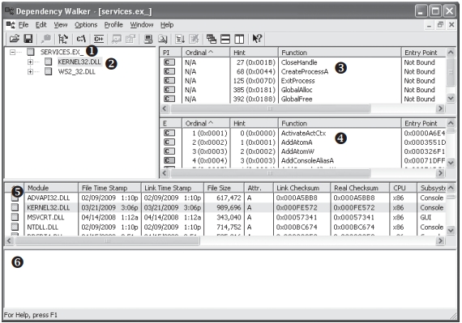Click module icon next to SERVICES.EX_
This screenshot has height=323, width=462.
click(x=31, y=52)
